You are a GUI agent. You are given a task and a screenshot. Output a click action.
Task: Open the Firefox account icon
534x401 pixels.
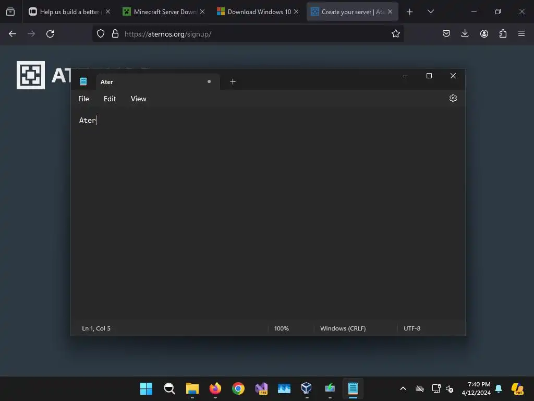pos(484,33)
